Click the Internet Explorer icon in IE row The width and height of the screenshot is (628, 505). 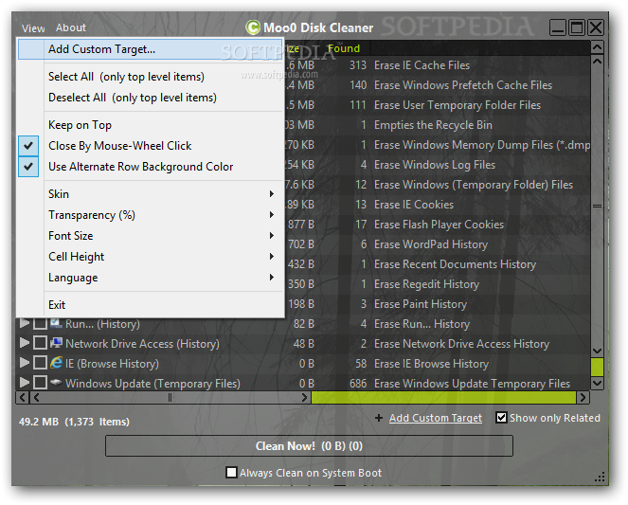[56, 363]
